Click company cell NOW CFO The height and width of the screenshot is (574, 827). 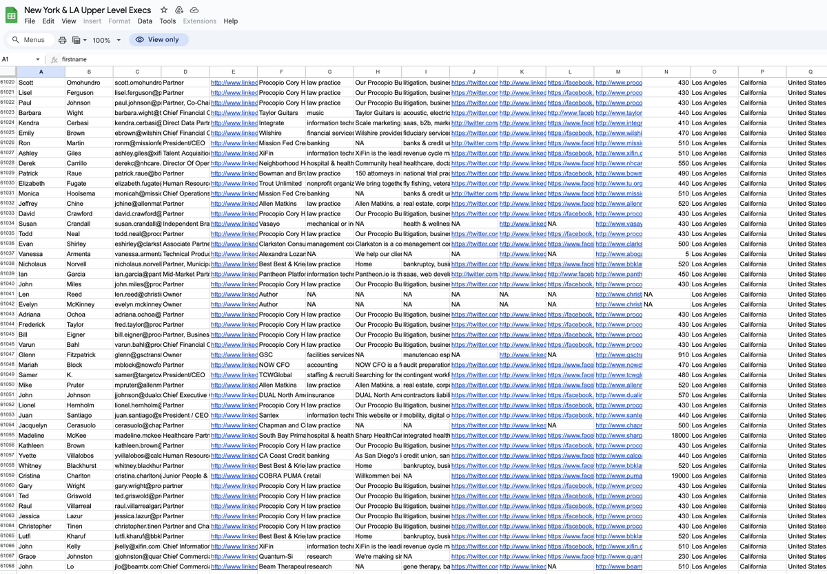[x=282, y=365]
